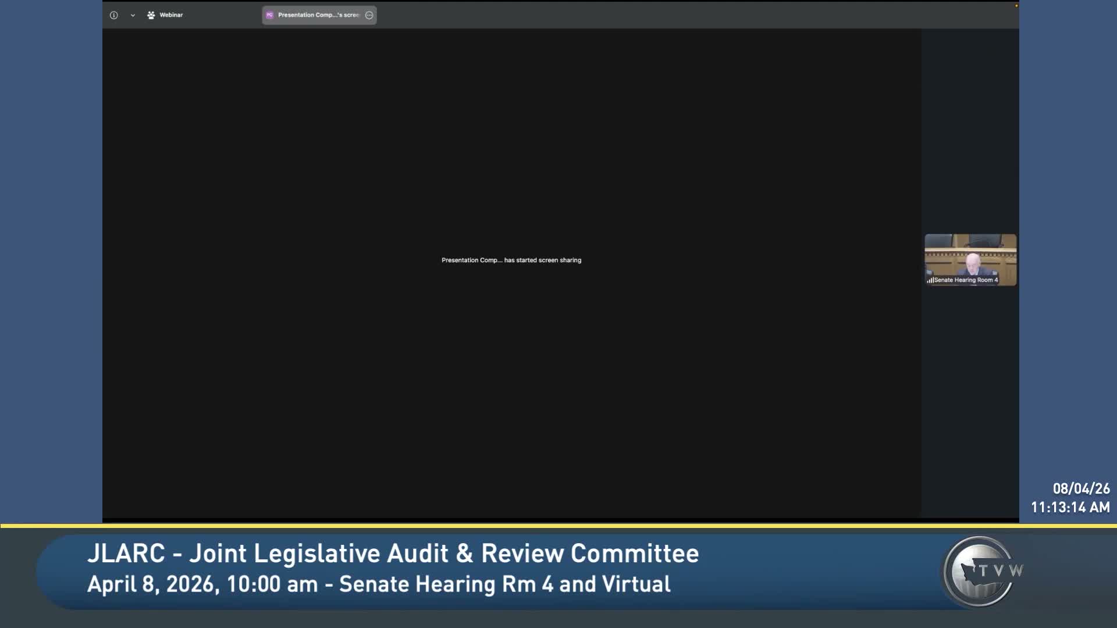
Task: Click the signal strength bars icon
Action: (x=930, y=280)
